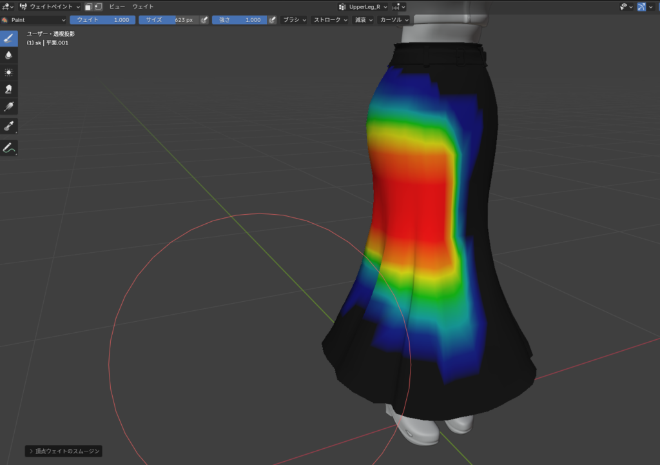Open the ウェイトペイント mode dropdown
The height and width of the screenshot is (465, 660).
50,6
